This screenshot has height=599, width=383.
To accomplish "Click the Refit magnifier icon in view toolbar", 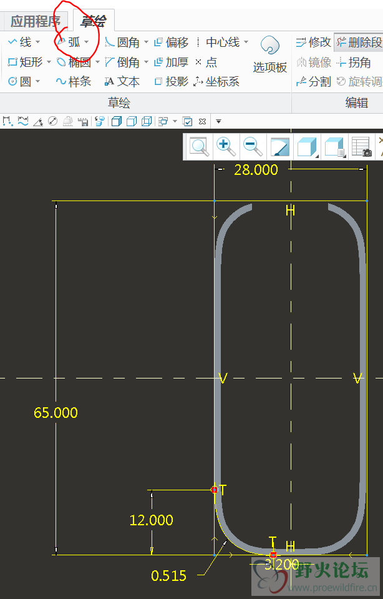I will 199,147.
